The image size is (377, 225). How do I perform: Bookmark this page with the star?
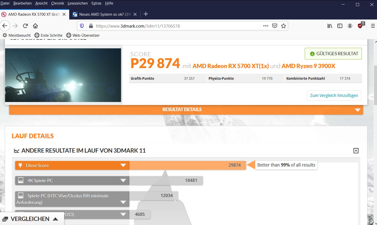pos(284,26)
